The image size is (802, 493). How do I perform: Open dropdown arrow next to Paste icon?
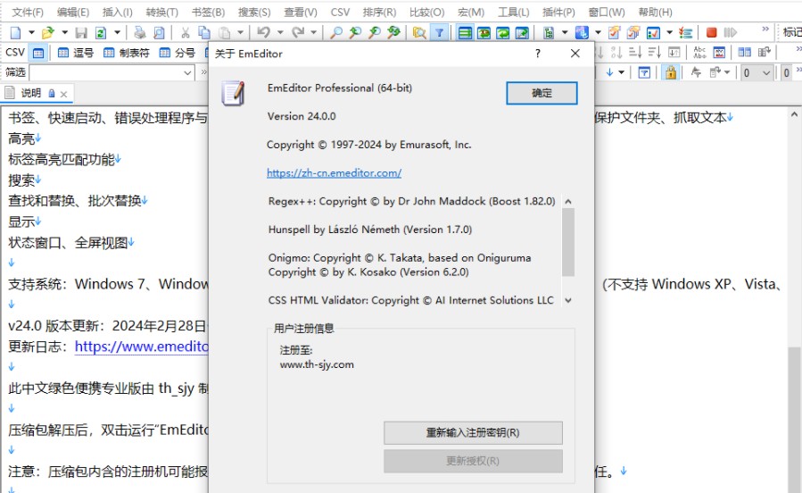pos(240,33)
